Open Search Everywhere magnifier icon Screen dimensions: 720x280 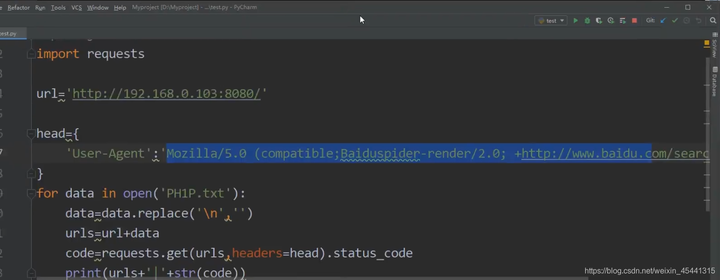coord(713,21)
